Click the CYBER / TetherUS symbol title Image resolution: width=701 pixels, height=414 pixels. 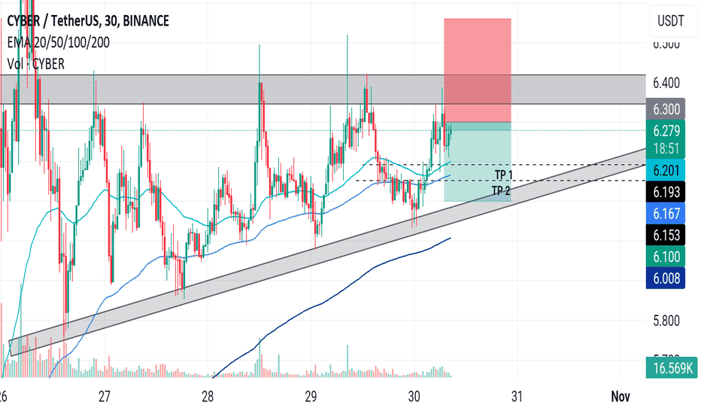tap(88, 20)
